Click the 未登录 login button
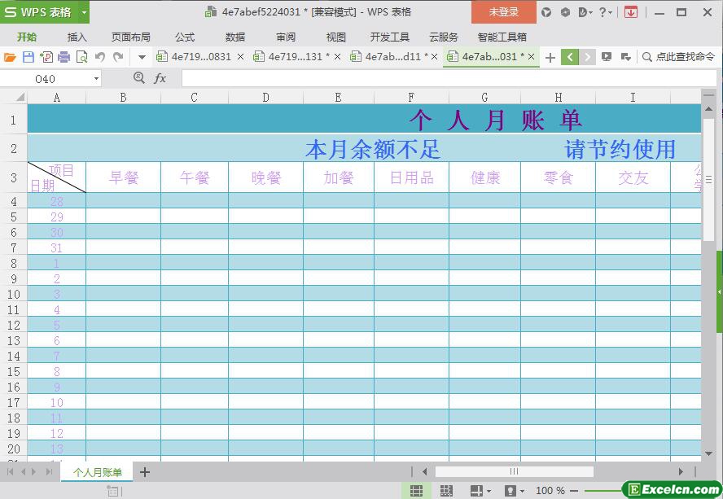This screenshot has height=499, width=723. [x=503, y=12]
